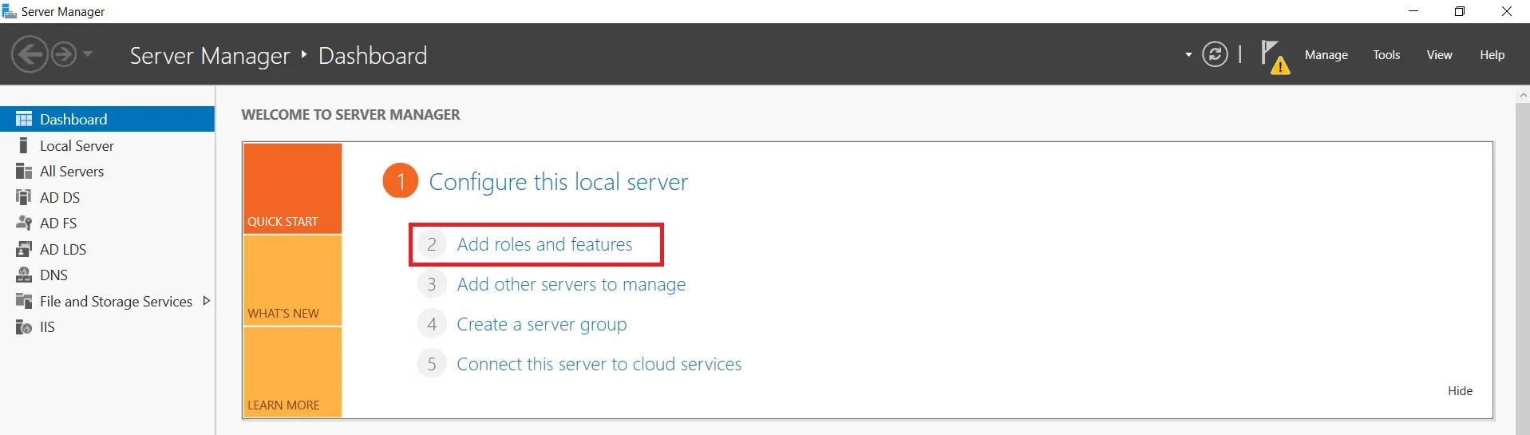This screenshot has width=1530, height=435.
Task: Select the All Servers icon
Action: point(24,171)
